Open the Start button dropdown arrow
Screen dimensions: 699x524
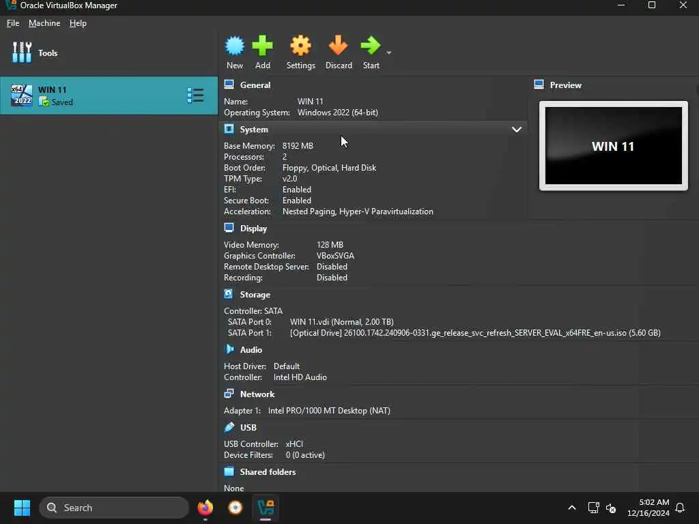coord(388,53)
